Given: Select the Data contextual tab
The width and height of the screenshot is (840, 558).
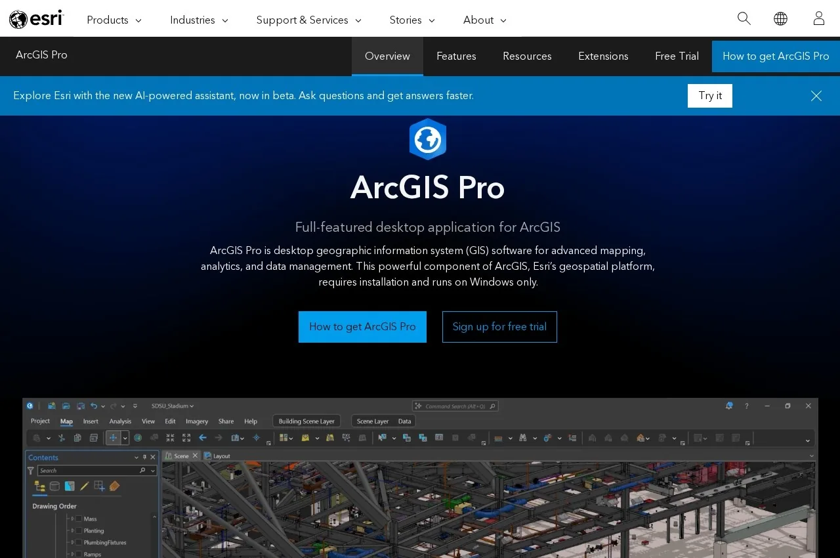Looking at the screenshot, I should pos(405,421).
